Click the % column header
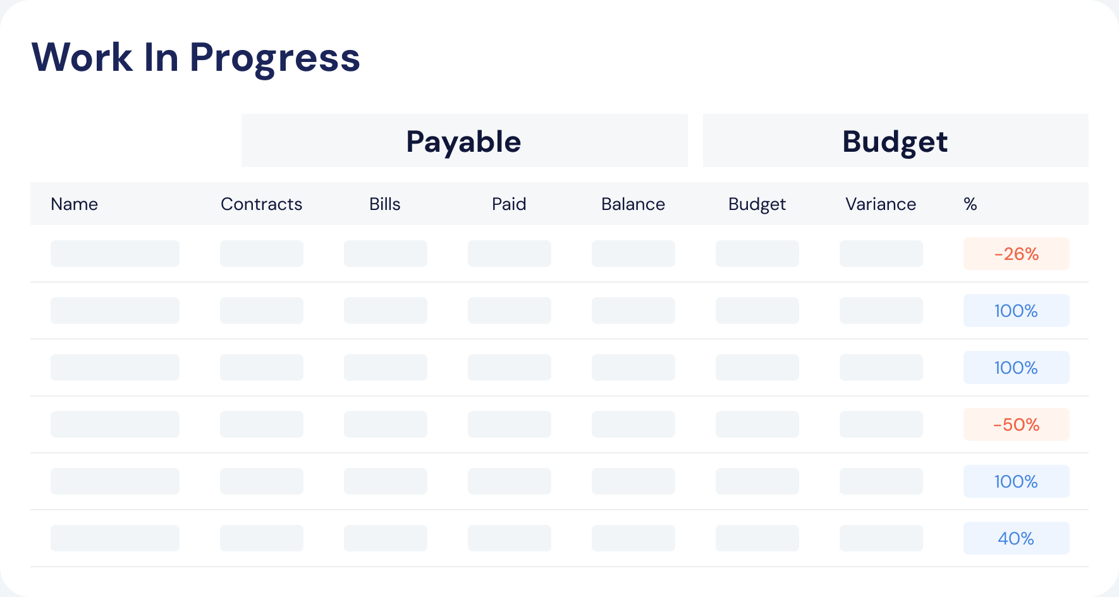 pos(970,204)
